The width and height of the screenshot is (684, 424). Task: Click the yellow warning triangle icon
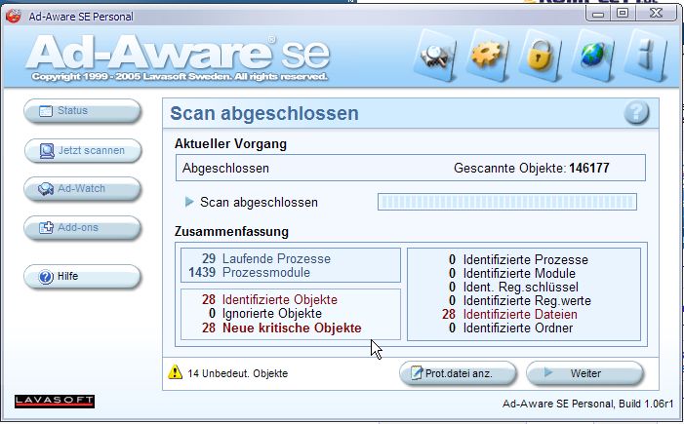175,371
